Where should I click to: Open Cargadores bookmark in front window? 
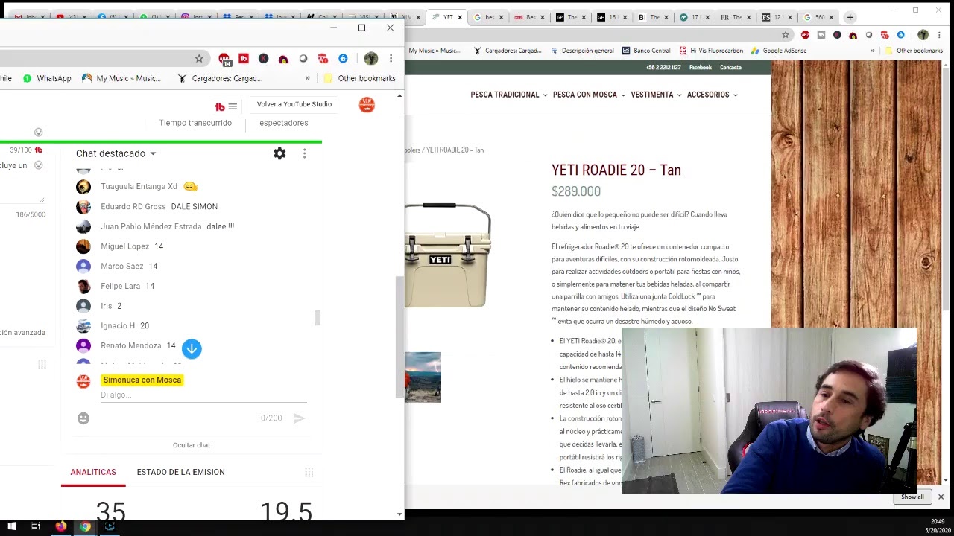click(220, 78)
